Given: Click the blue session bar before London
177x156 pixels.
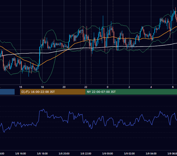Looking at the screenshot, I should point(7,92).
